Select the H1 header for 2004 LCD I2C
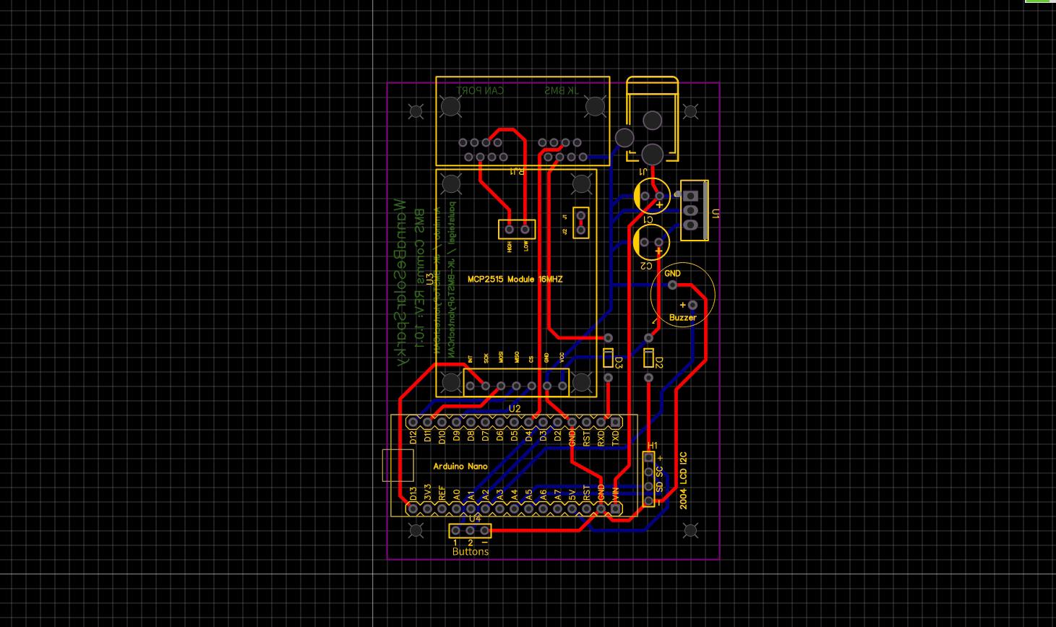The width and height of the screenshot is (1056, 627). point(648,478)
